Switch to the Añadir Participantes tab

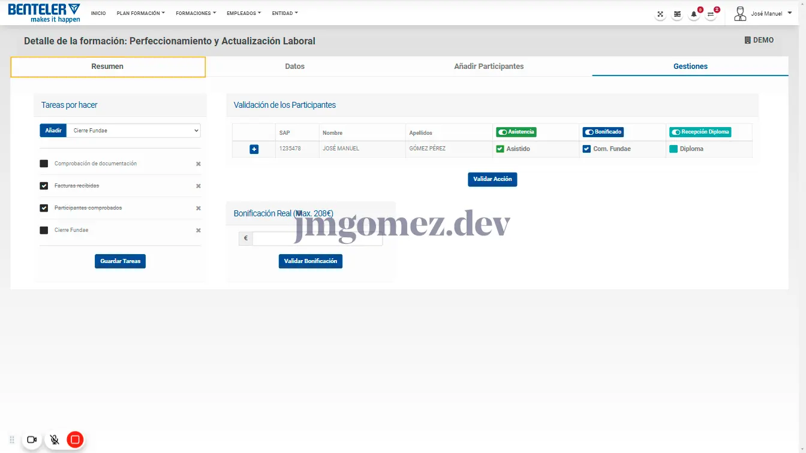coord(488,67)
